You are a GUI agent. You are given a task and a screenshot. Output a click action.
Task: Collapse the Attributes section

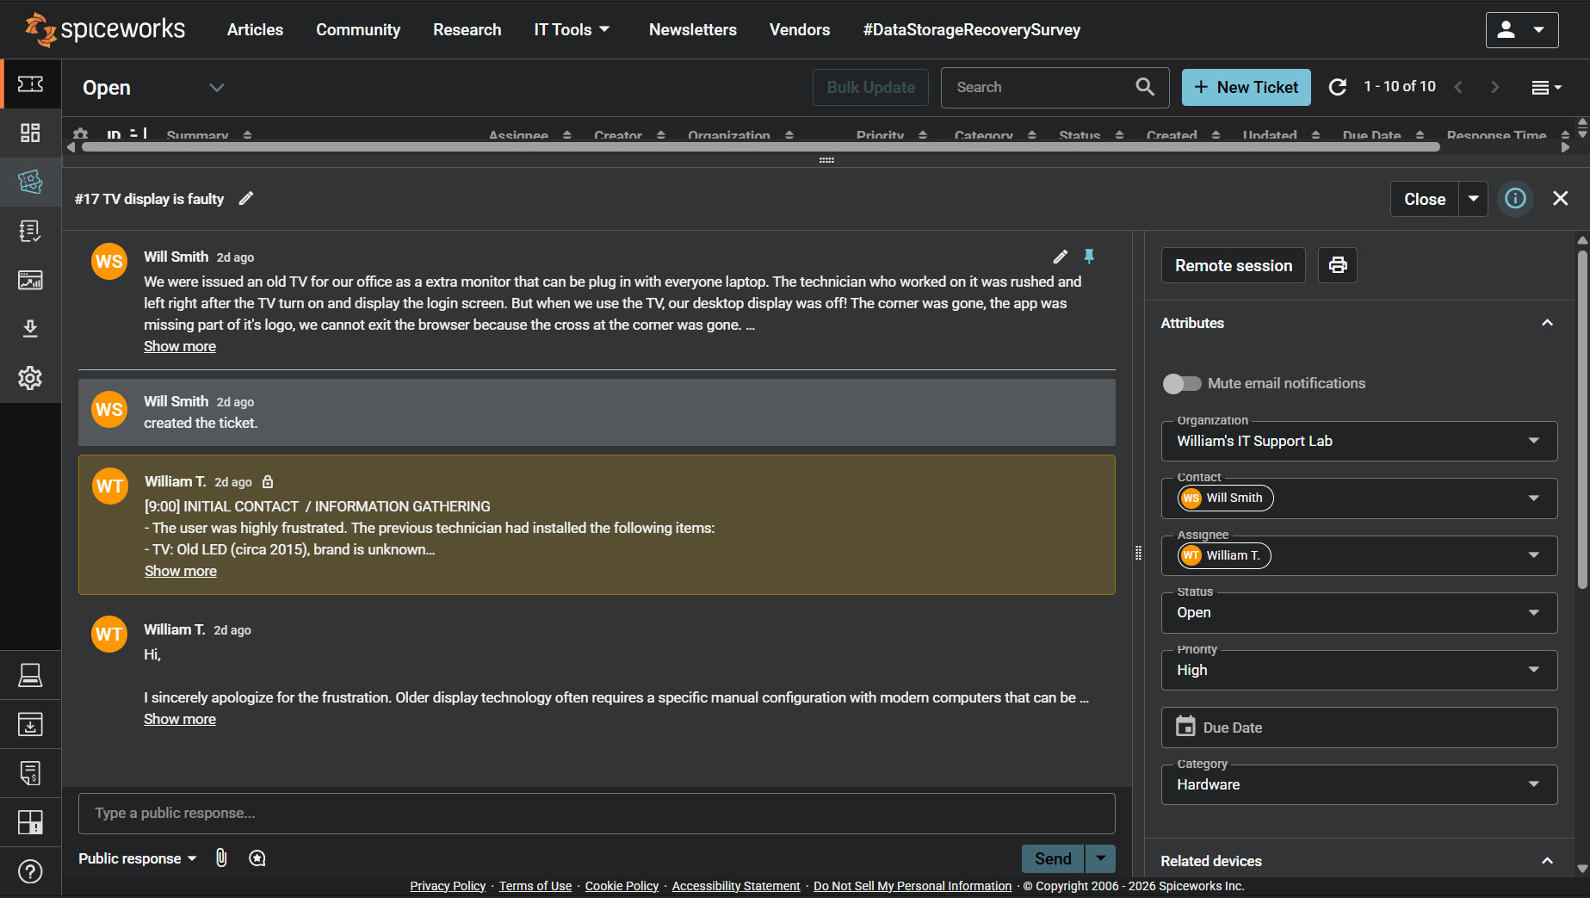click(1546, 323)
